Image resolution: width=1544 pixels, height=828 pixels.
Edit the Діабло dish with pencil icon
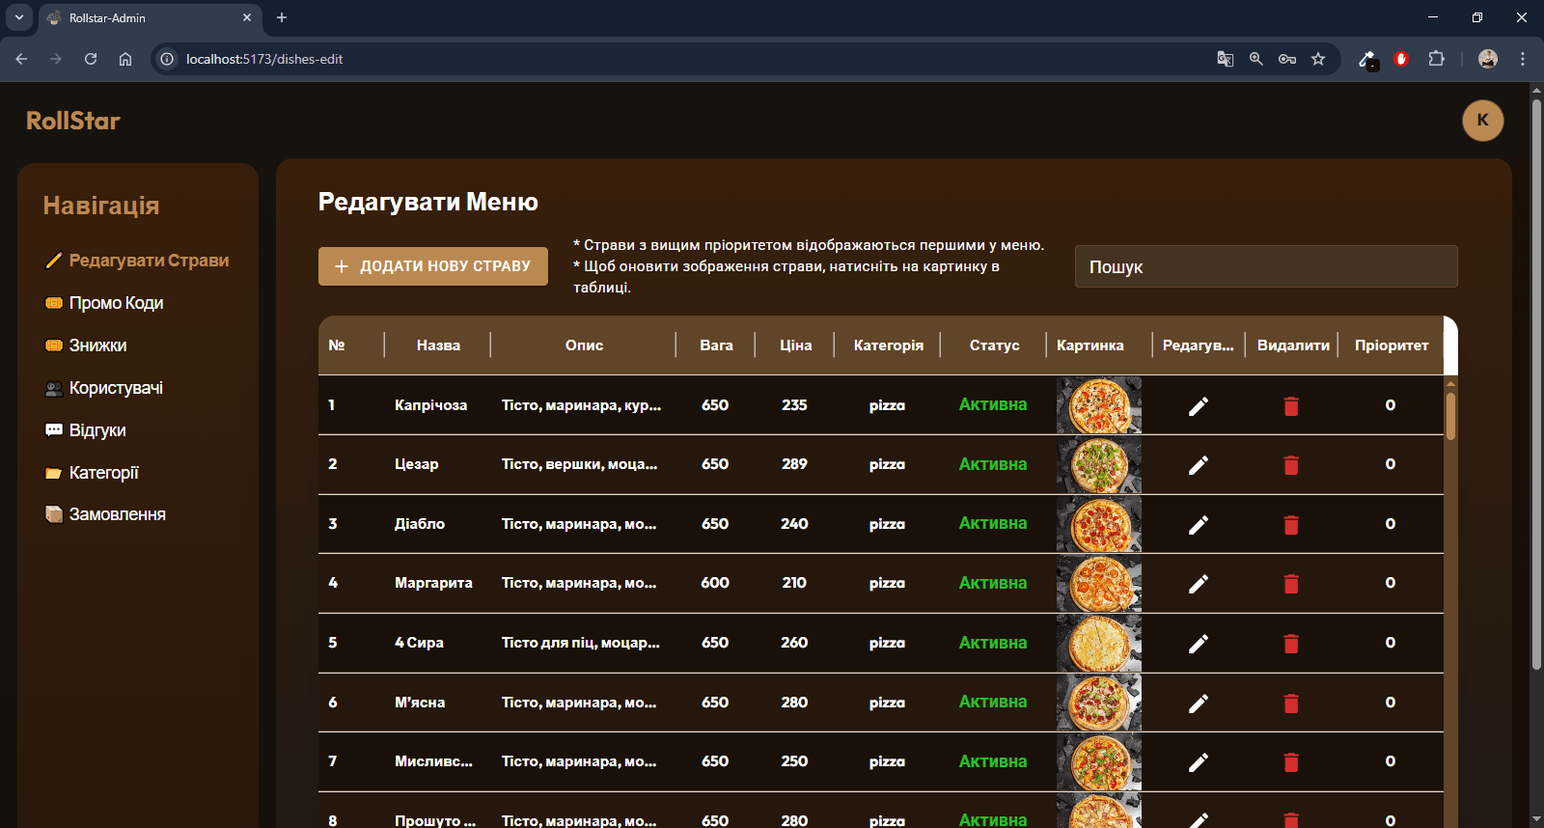pyautogui.click(x=1199, y=525)
